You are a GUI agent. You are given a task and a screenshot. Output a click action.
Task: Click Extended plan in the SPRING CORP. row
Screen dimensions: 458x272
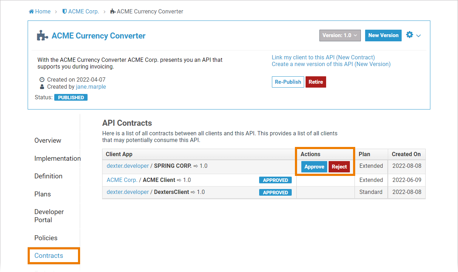(x=371, y=166)
